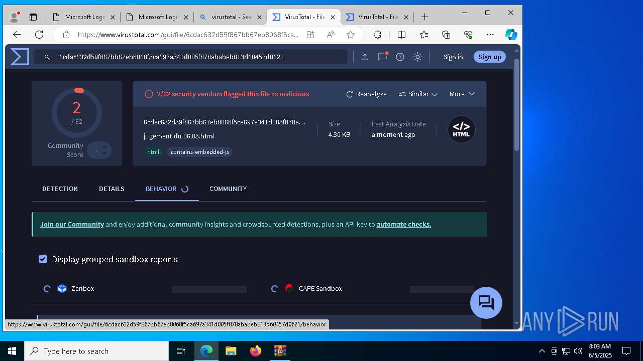
Task: Click the Zenbox sandbox icon
Action: (x=62, y=288)
